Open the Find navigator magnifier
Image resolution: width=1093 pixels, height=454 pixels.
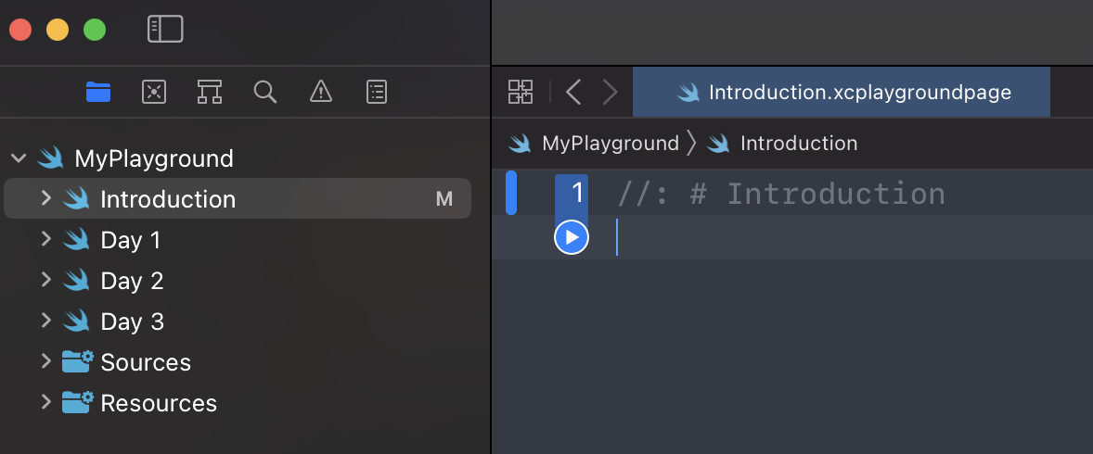[264, 91]
